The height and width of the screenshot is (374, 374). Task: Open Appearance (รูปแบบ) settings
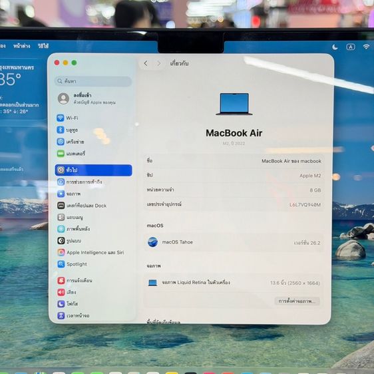tap(69, 241)
